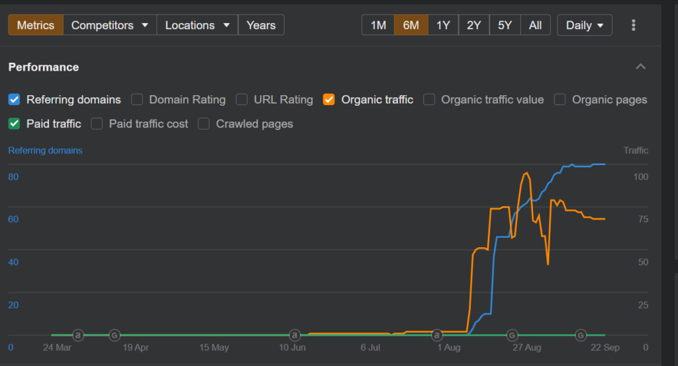
Task: Enable the Domain Rating checkbox
Action: click(137, 100)
